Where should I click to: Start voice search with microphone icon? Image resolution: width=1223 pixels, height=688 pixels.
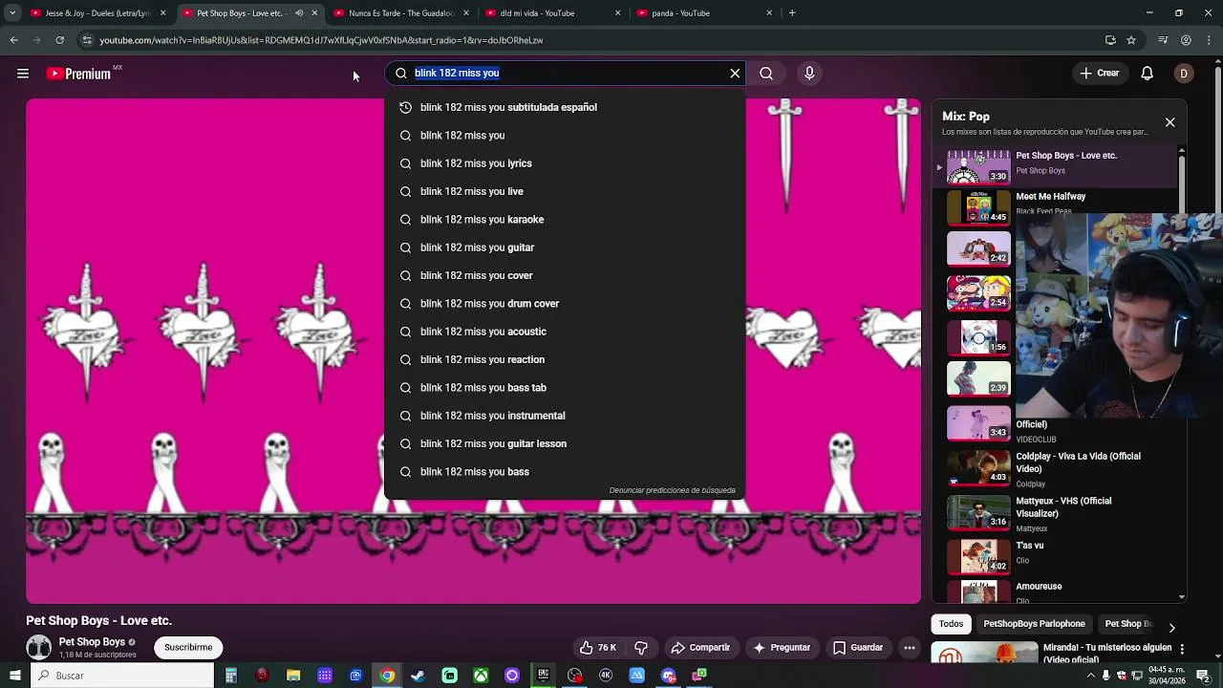click(x=809, y=73)
